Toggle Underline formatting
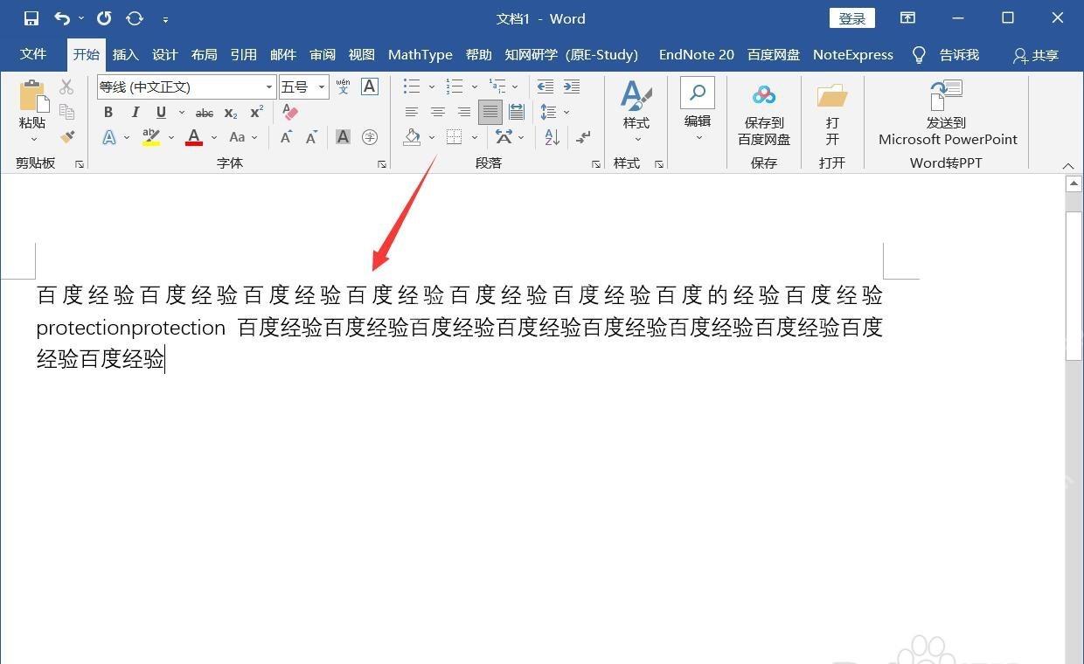Viewport: 1084px width, 664px height. (161, 113)
